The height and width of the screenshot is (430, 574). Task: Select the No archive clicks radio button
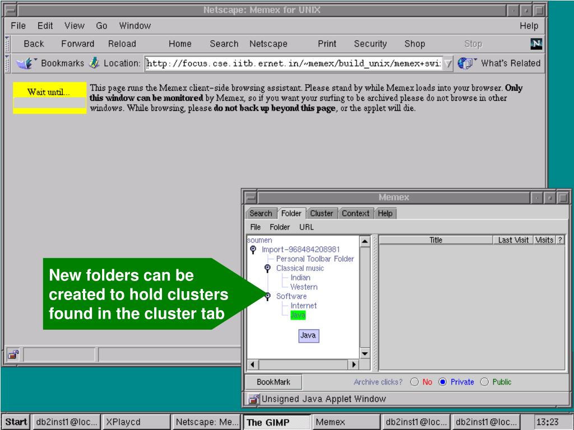pyautogui.click(x=414, y=382)
